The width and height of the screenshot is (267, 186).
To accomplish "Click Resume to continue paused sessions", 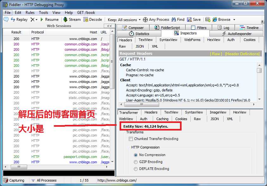I will coord(50,20).
